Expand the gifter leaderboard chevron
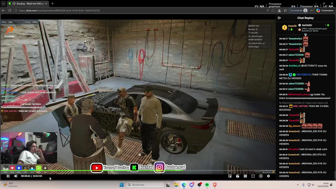 (x=305, y=35)
